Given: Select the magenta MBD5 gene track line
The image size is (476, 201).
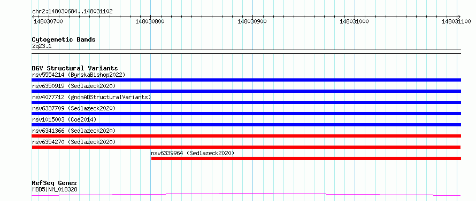Looking at the screenshot, I should click(x=246, y=194).
